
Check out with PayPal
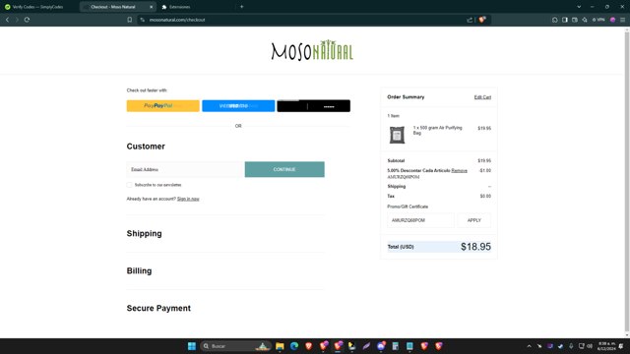tap(162, 106)
